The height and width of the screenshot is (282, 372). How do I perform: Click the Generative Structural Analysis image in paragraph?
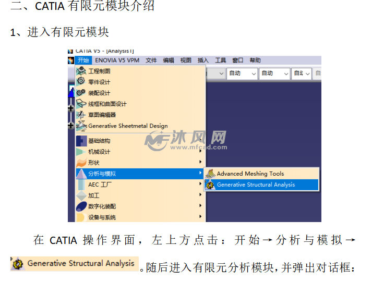pos(74,264)
